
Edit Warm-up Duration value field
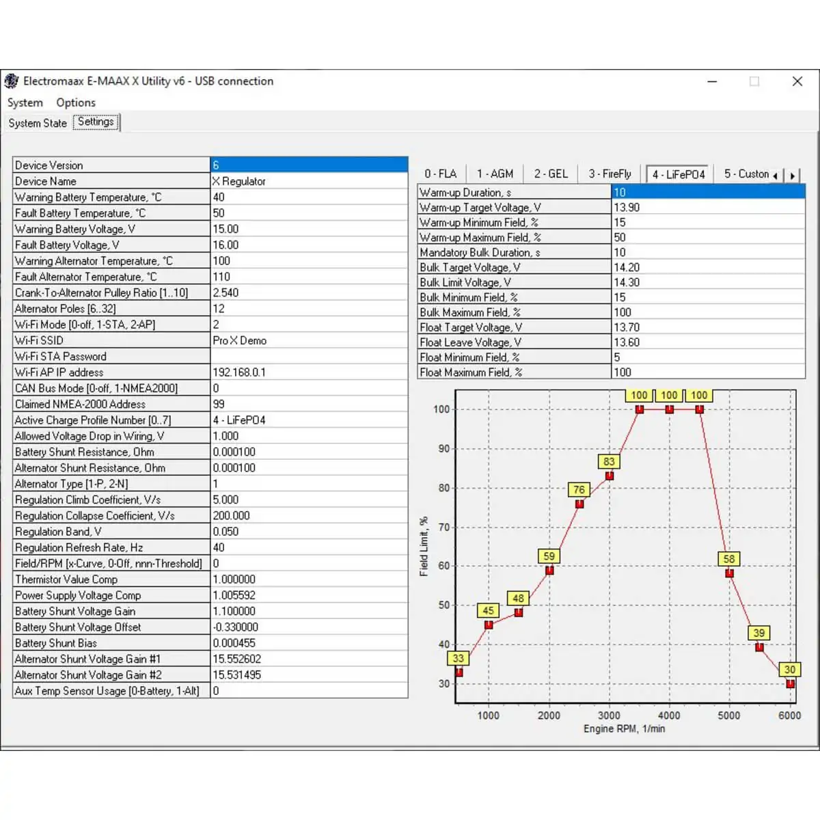[708, 192]
